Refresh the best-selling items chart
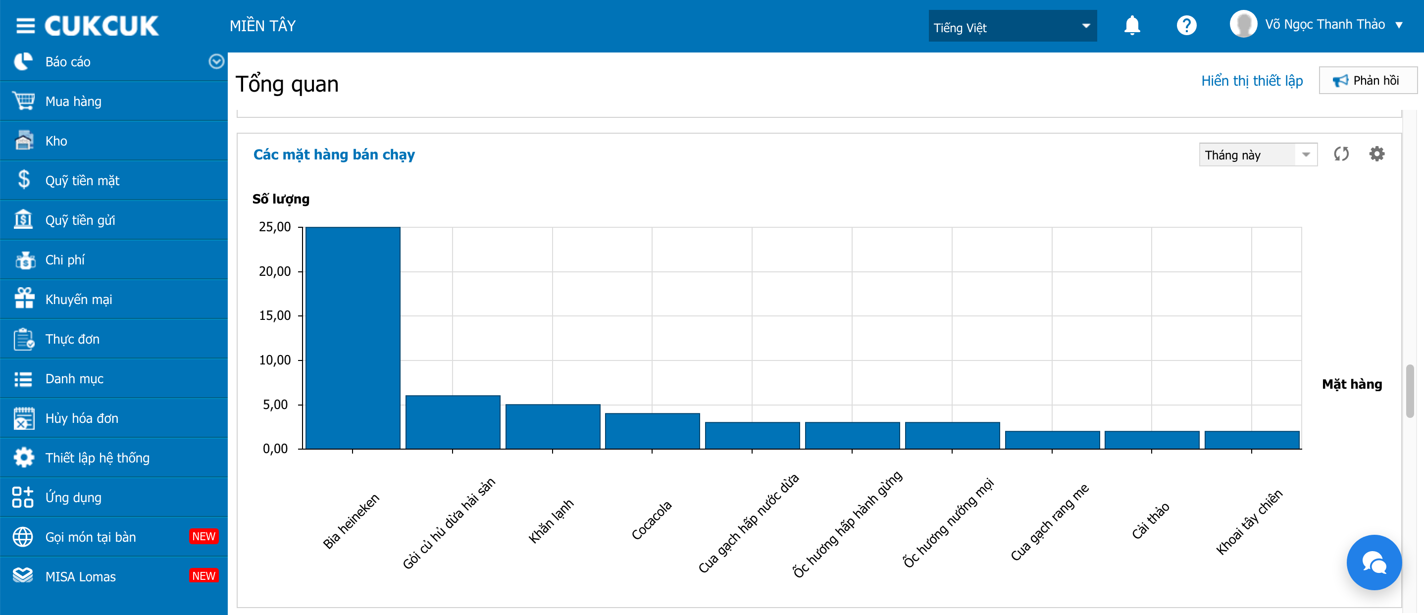Viewport: 1424px width, 615px height. (1342, 154)
